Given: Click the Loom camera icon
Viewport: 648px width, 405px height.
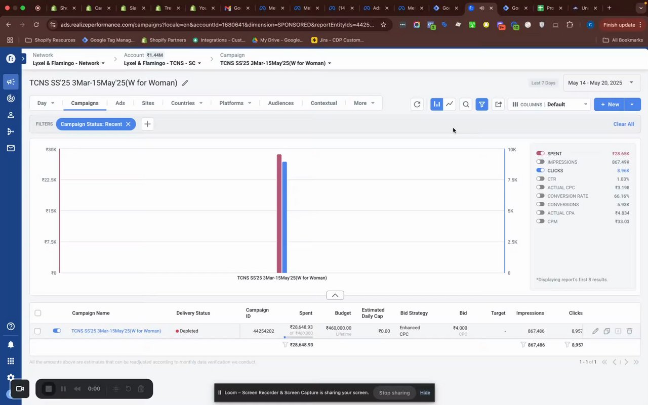Looking at the screenshot, I should click(20, 389).
